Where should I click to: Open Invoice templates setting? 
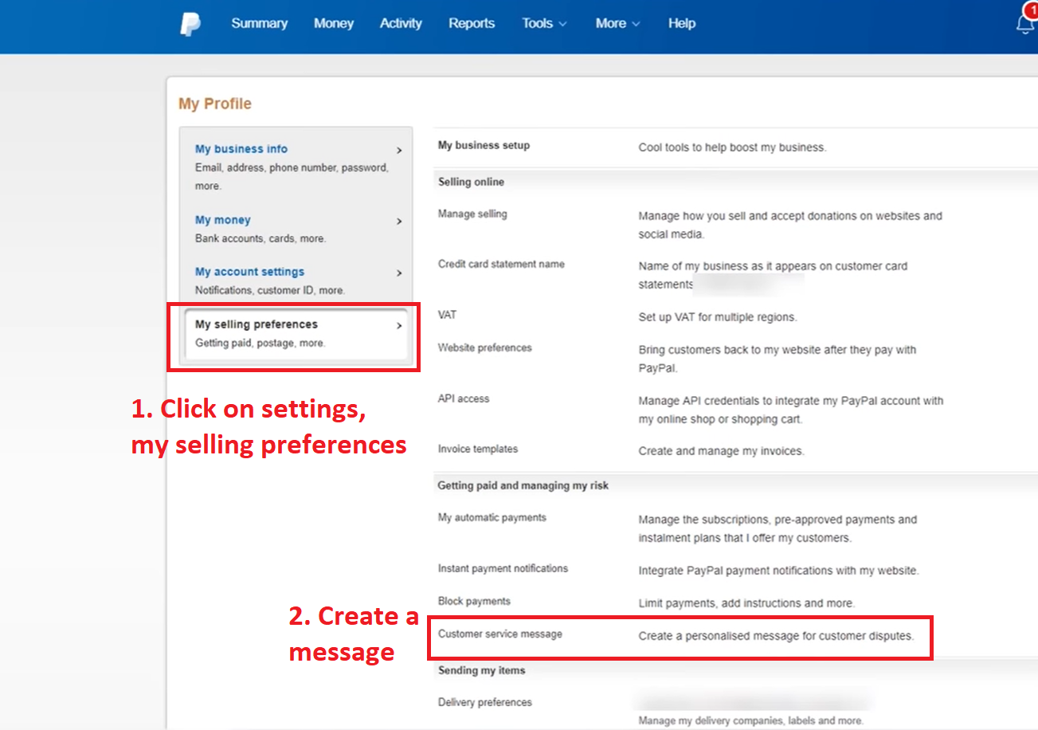[478, 449]
